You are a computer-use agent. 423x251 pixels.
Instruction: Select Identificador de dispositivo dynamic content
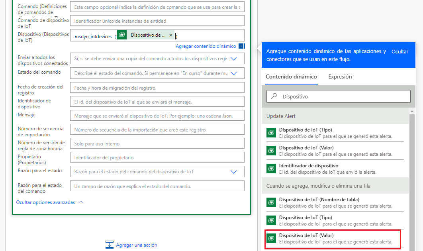(x=335, y=169)
